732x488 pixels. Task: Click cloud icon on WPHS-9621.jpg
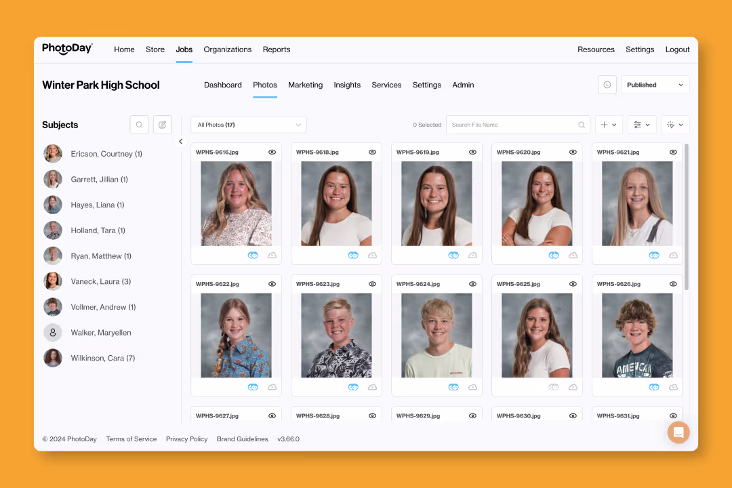674,255
